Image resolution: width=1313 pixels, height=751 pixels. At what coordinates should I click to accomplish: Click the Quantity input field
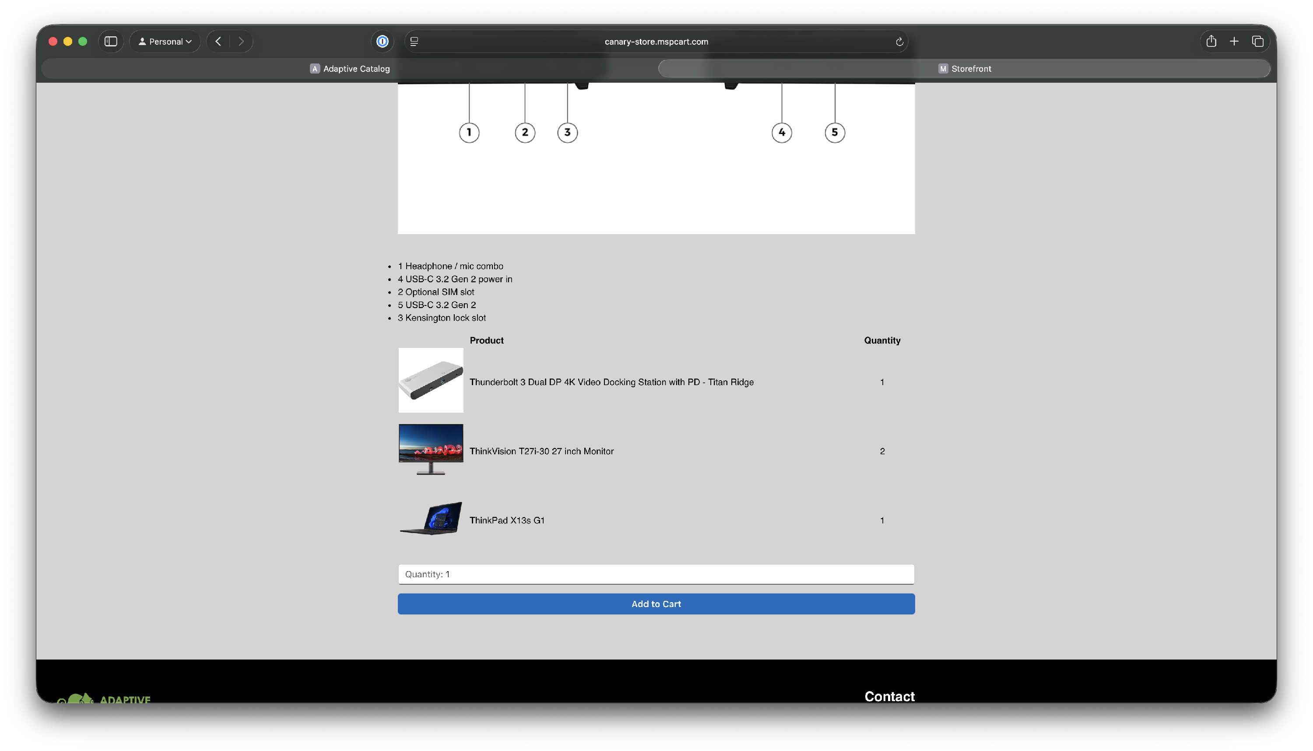point(656,574)
